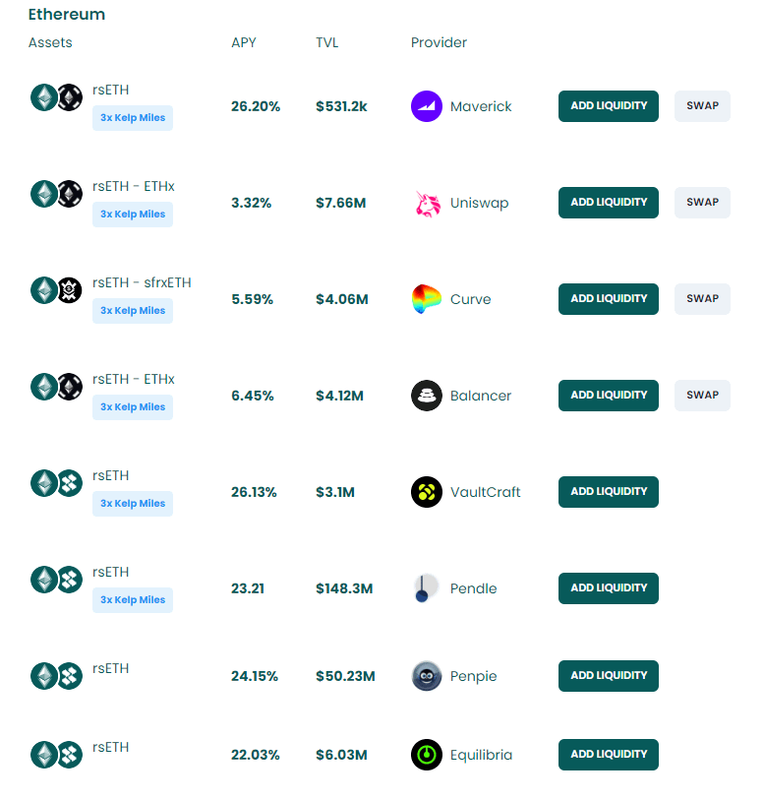The image size is (764, 800).
Task: Click the Penpie provider logo icon
Action: (x=427, y=676)
